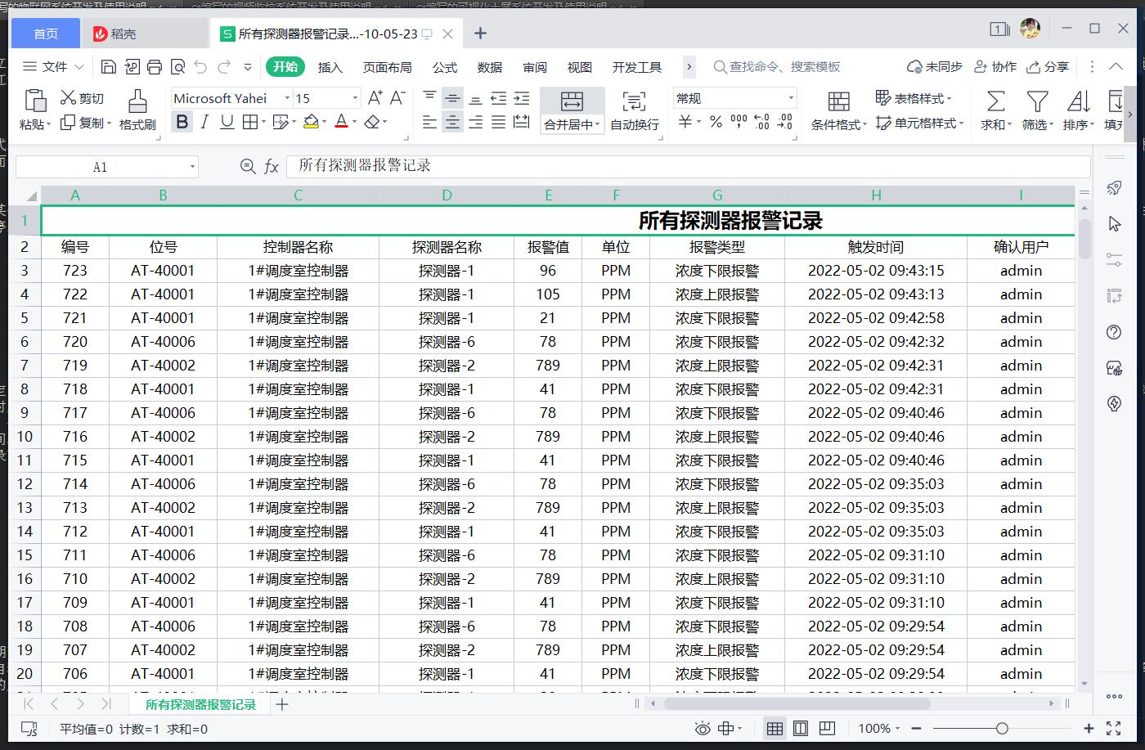Click the cell name box showing A1
1145x750 pixels.
point(100,167)
